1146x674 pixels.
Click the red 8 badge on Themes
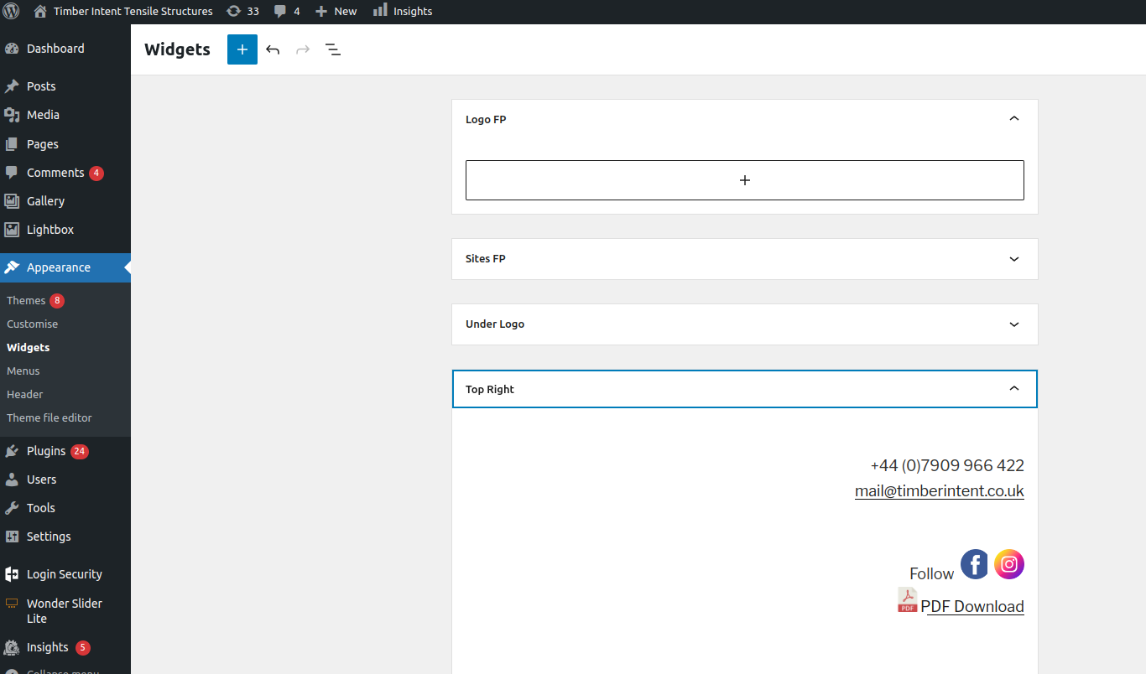[57, 300]
